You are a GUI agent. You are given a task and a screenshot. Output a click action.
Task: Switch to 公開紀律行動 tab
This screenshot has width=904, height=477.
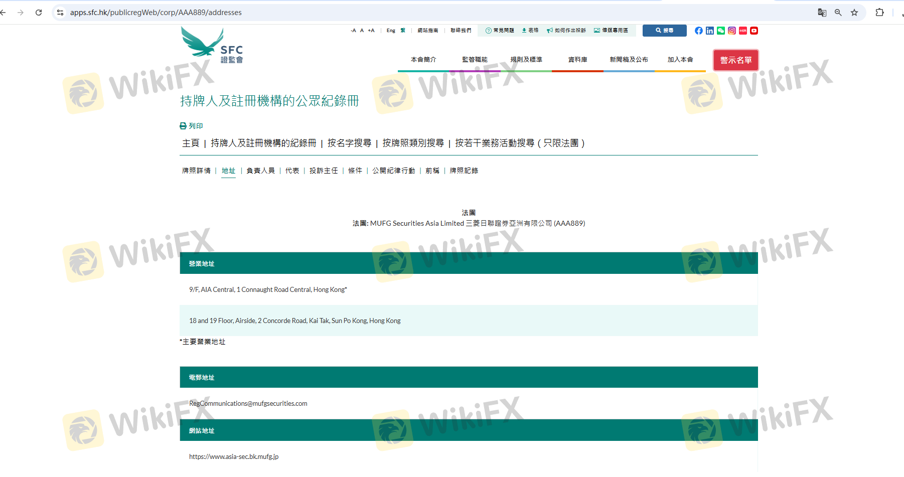click(394, 171)
